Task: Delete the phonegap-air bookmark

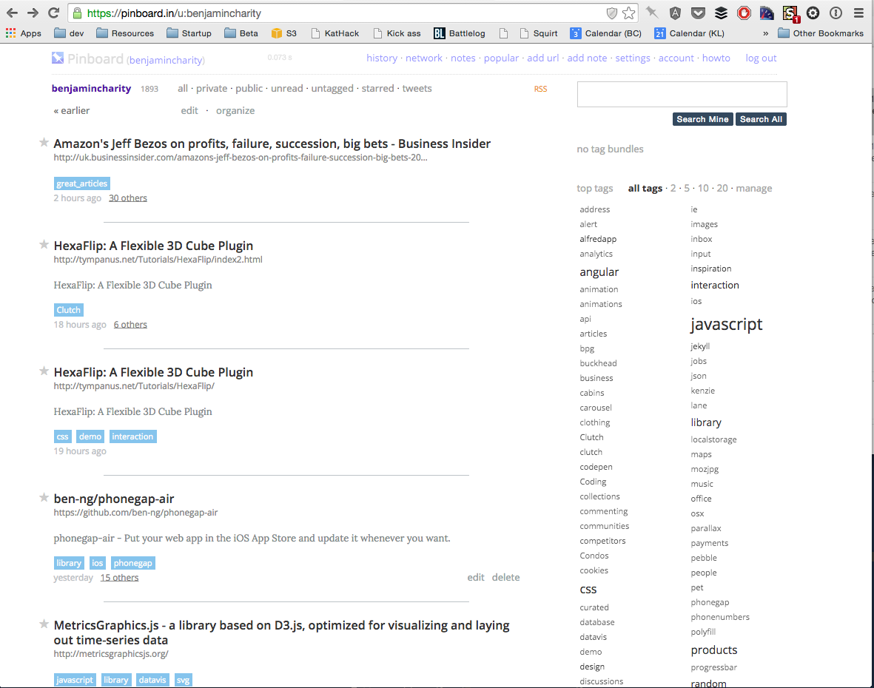Action: point(505,577)
